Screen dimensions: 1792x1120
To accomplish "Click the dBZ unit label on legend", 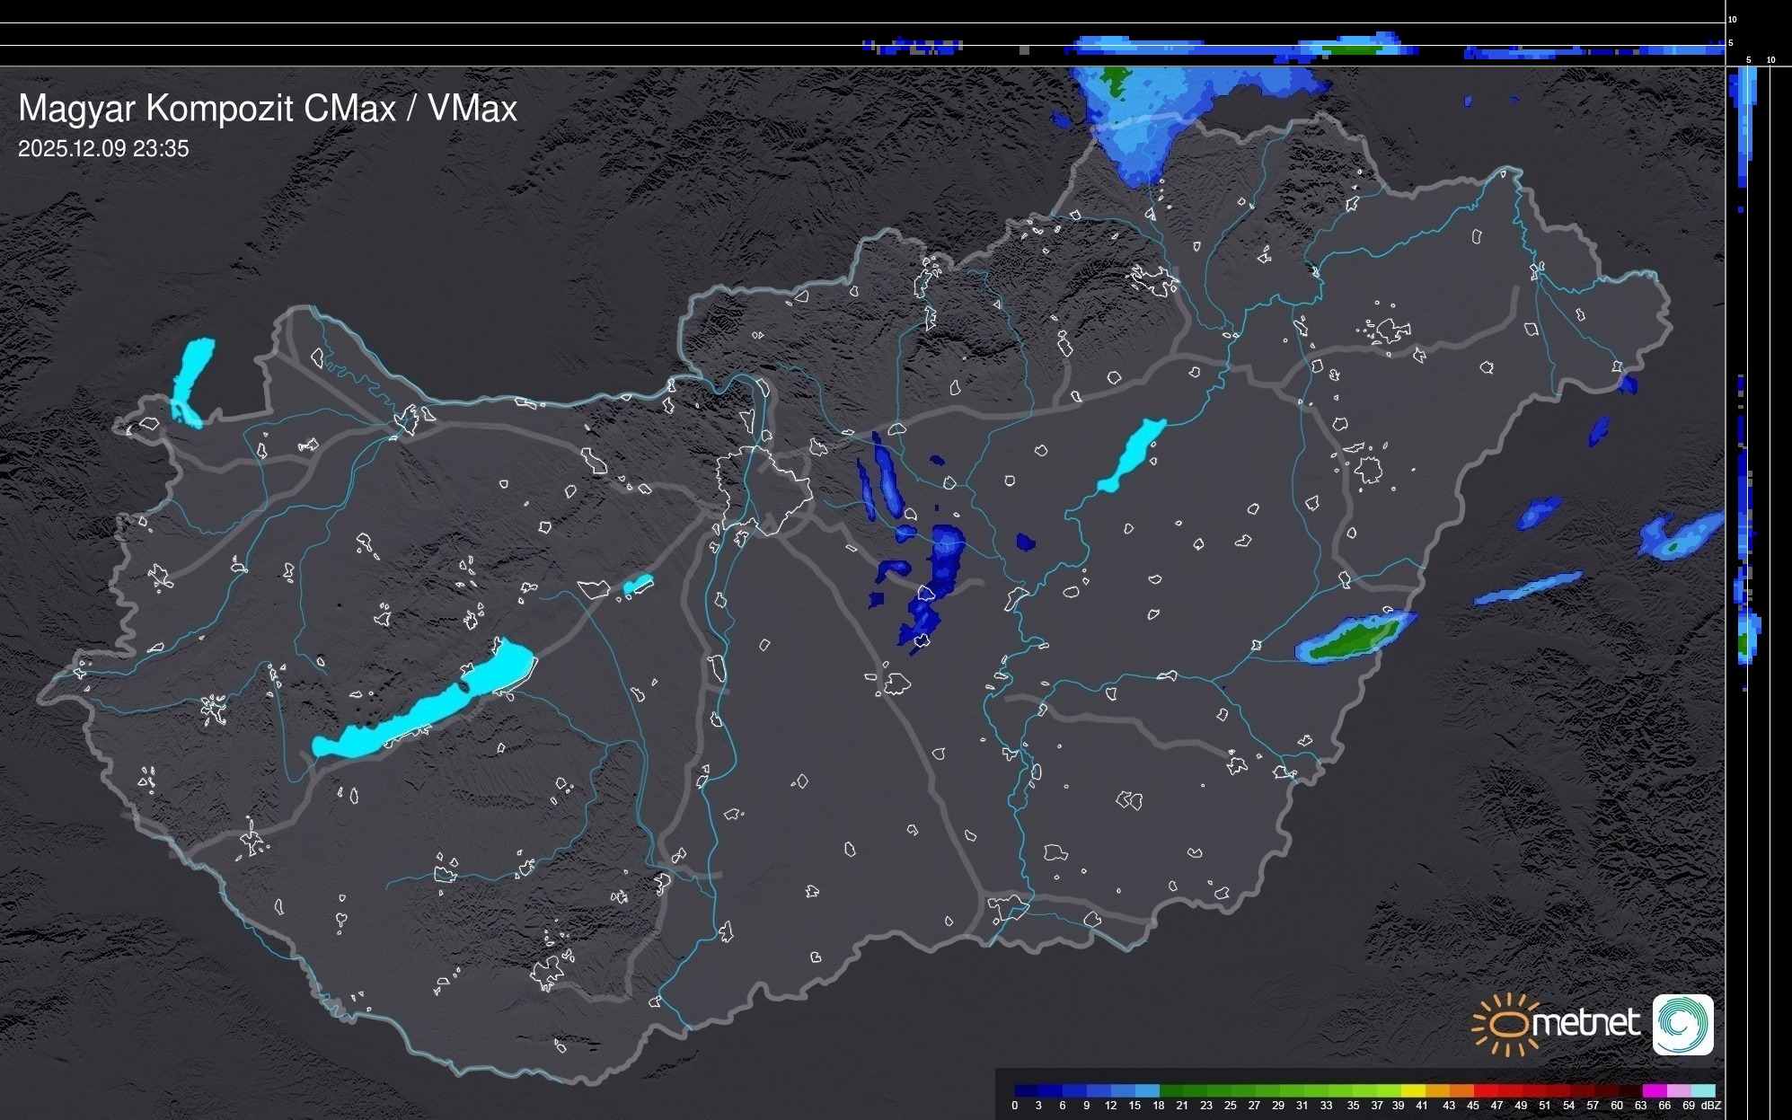I will [1711, 1106].
